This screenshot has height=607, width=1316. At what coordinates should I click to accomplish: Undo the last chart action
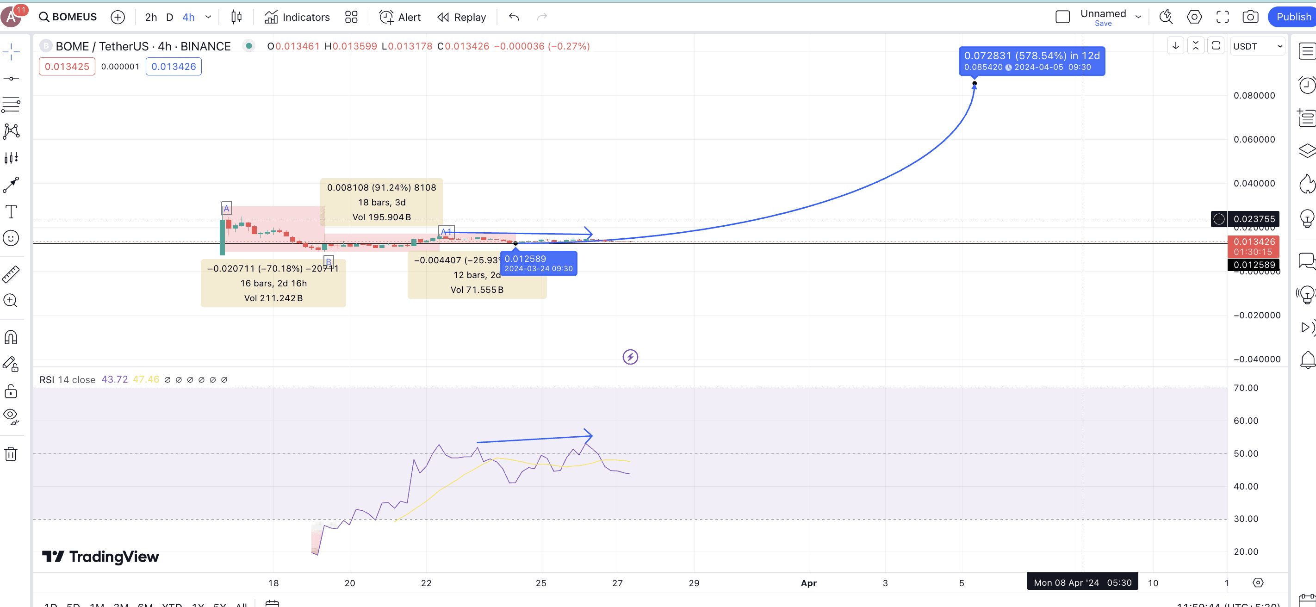click(x=514, y=18)
